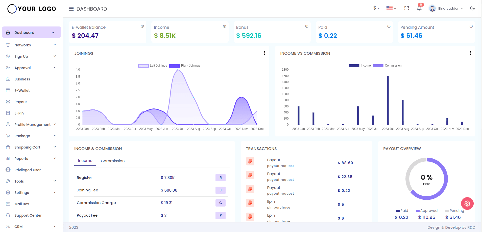Expand the Shopping Cart submenu arrow
The image size is (482, 232).
(55, 147)
